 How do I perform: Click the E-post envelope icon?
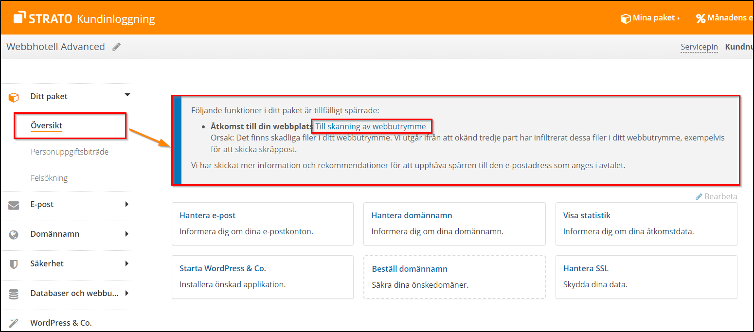pos(14,205)
